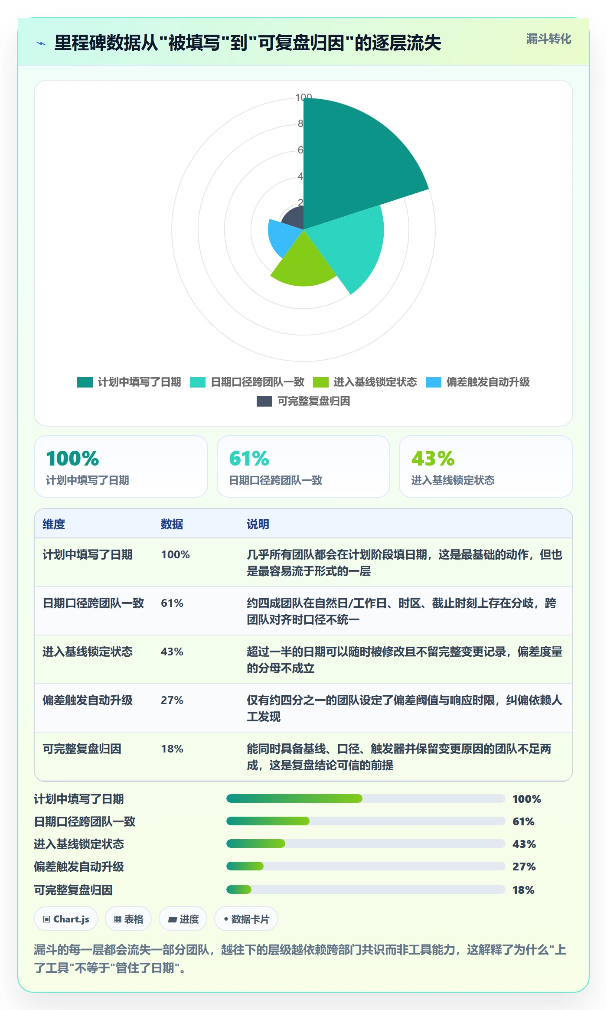This screenshot has height=1010, width=607.
Task: Click the description starting 几乎所有团队
Action: (x=405, y=563)
